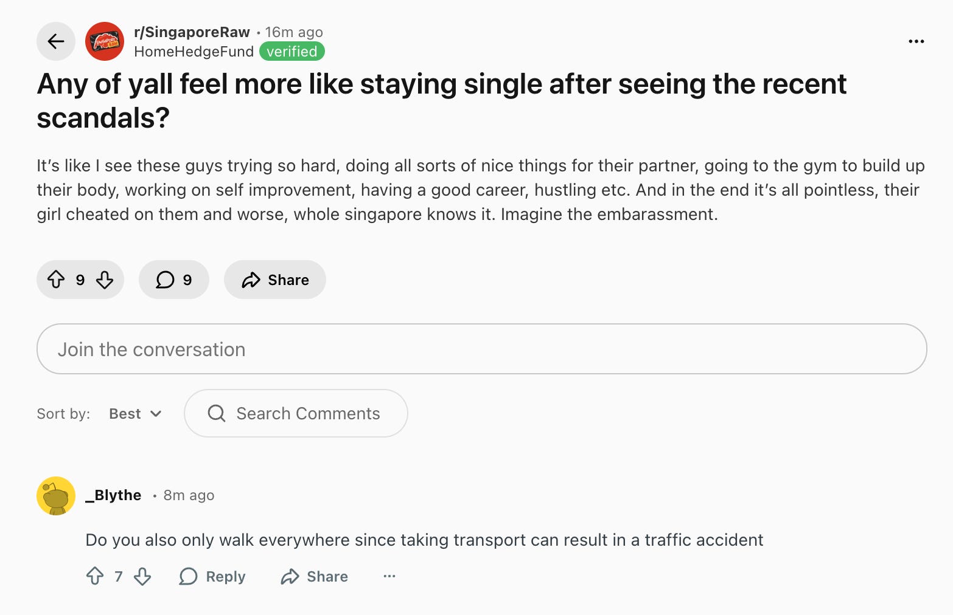This screenshot has width=953, height=615.
Task: Upvote _Blythe's comment
Action: point(95,576)
